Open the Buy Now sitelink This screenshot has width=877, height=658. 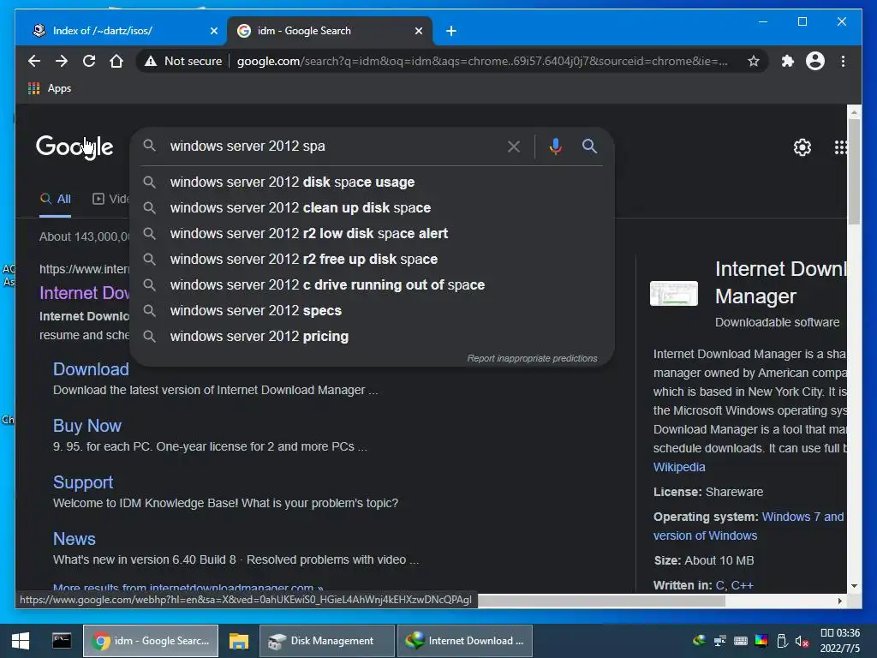pos(87,426)
